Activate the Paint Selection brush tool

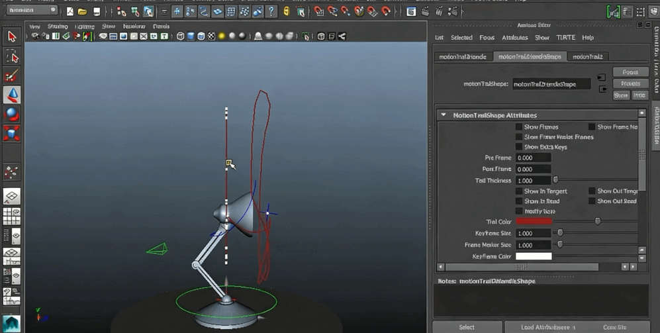[x=11, y=75]
